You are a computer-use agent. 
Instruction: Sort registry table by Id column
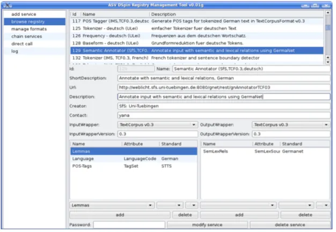tap(76, 14)
